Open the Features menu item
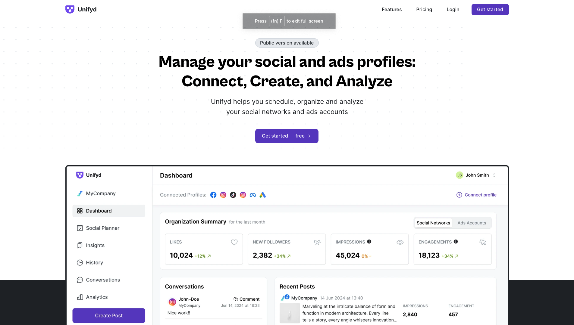Image resolution: width=574 pixels, height=325 pixels. (x=391, y=10)
